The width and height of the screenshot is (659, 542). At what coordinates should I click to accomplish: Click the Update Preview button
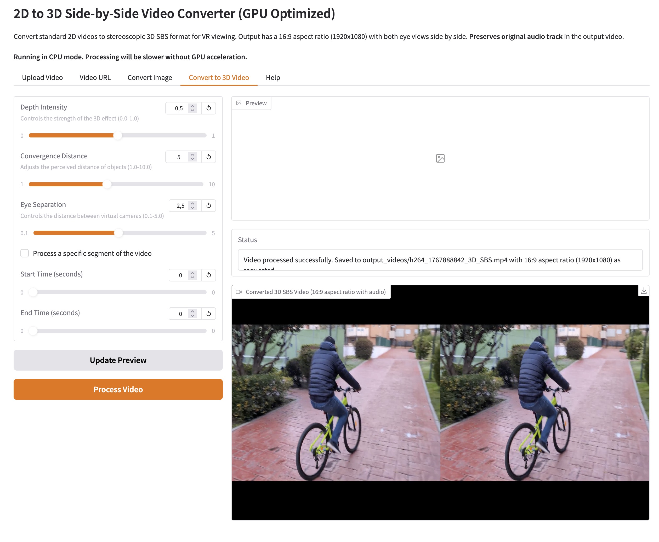point(118,360)
